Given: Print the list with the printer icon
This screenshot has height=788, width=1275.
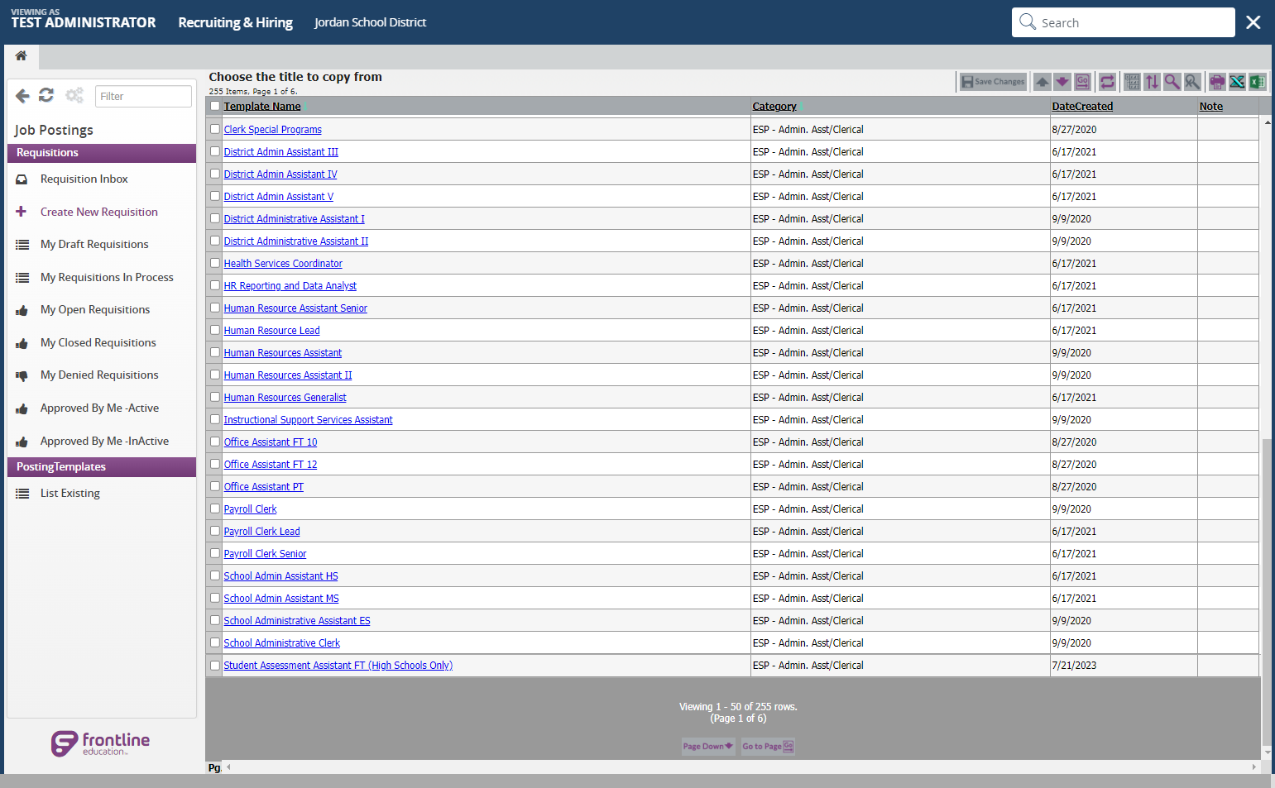Looking at the screenshot, I should pyautogui.click(x=1217, y=82).
